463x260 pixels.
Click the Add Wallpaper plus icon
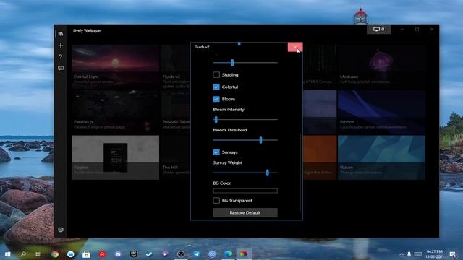61,45
